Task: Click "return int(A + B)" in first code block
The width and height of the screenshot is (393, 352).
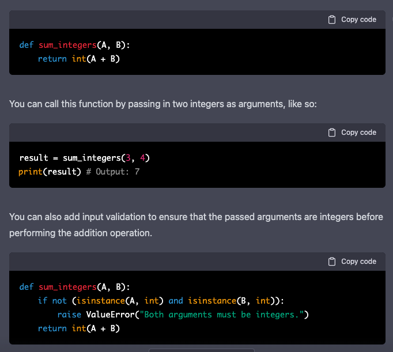Action: click(79, 59)
